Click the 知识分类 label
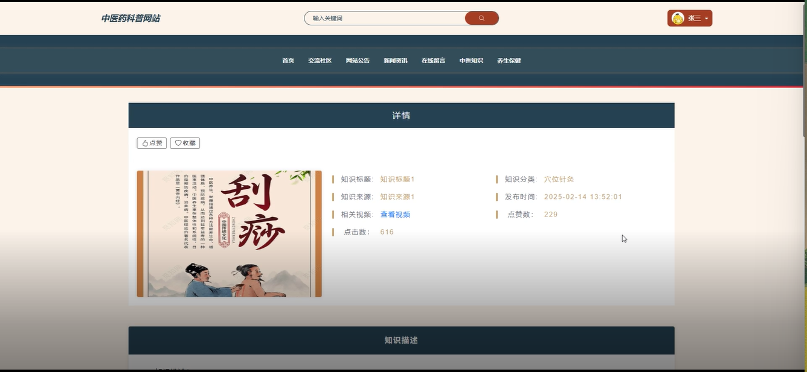The height and width of the screenshot is (372, 807). (520, 179)
